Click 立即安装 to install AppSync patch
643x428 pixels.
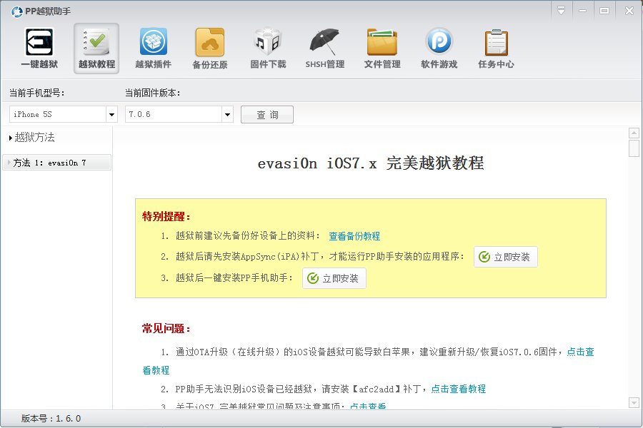506,257
